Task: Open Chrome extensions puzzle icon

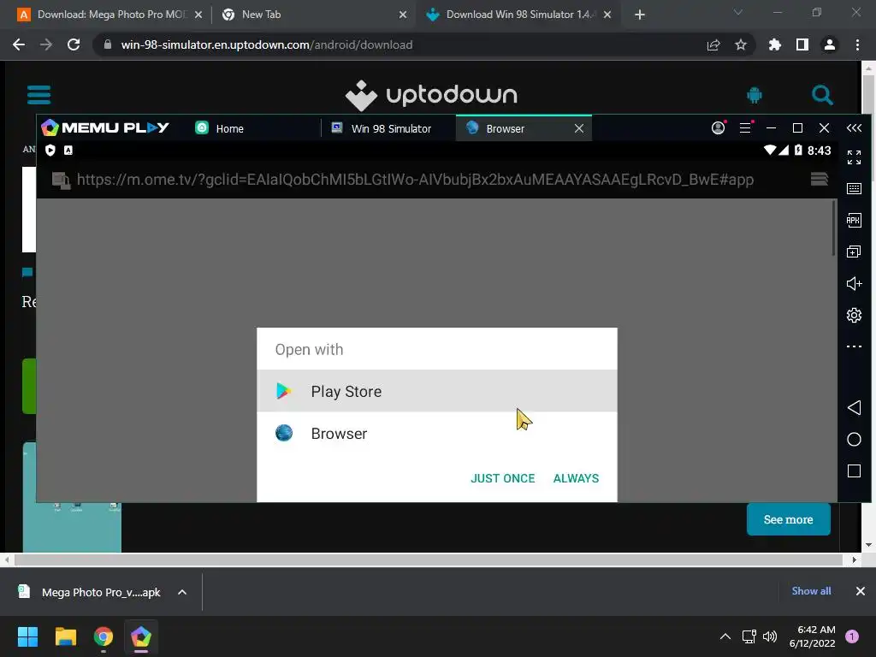Action: pos(774,44)
